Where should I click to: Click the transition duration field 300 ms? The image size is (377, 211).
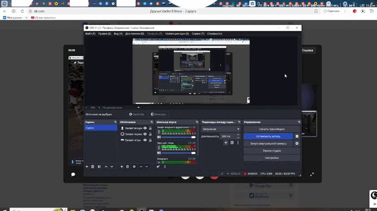[228, 136]
